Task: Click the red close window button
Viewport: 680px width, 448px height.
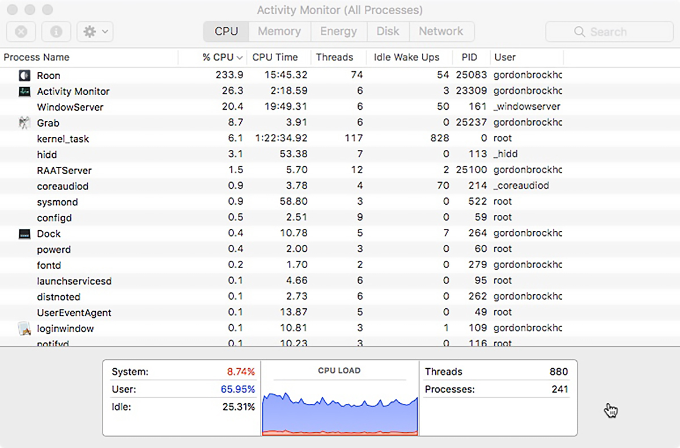Action: 11,10
